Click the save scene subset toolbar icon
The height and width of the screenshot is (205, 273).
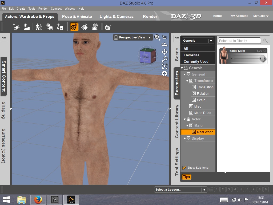[49, 27]
